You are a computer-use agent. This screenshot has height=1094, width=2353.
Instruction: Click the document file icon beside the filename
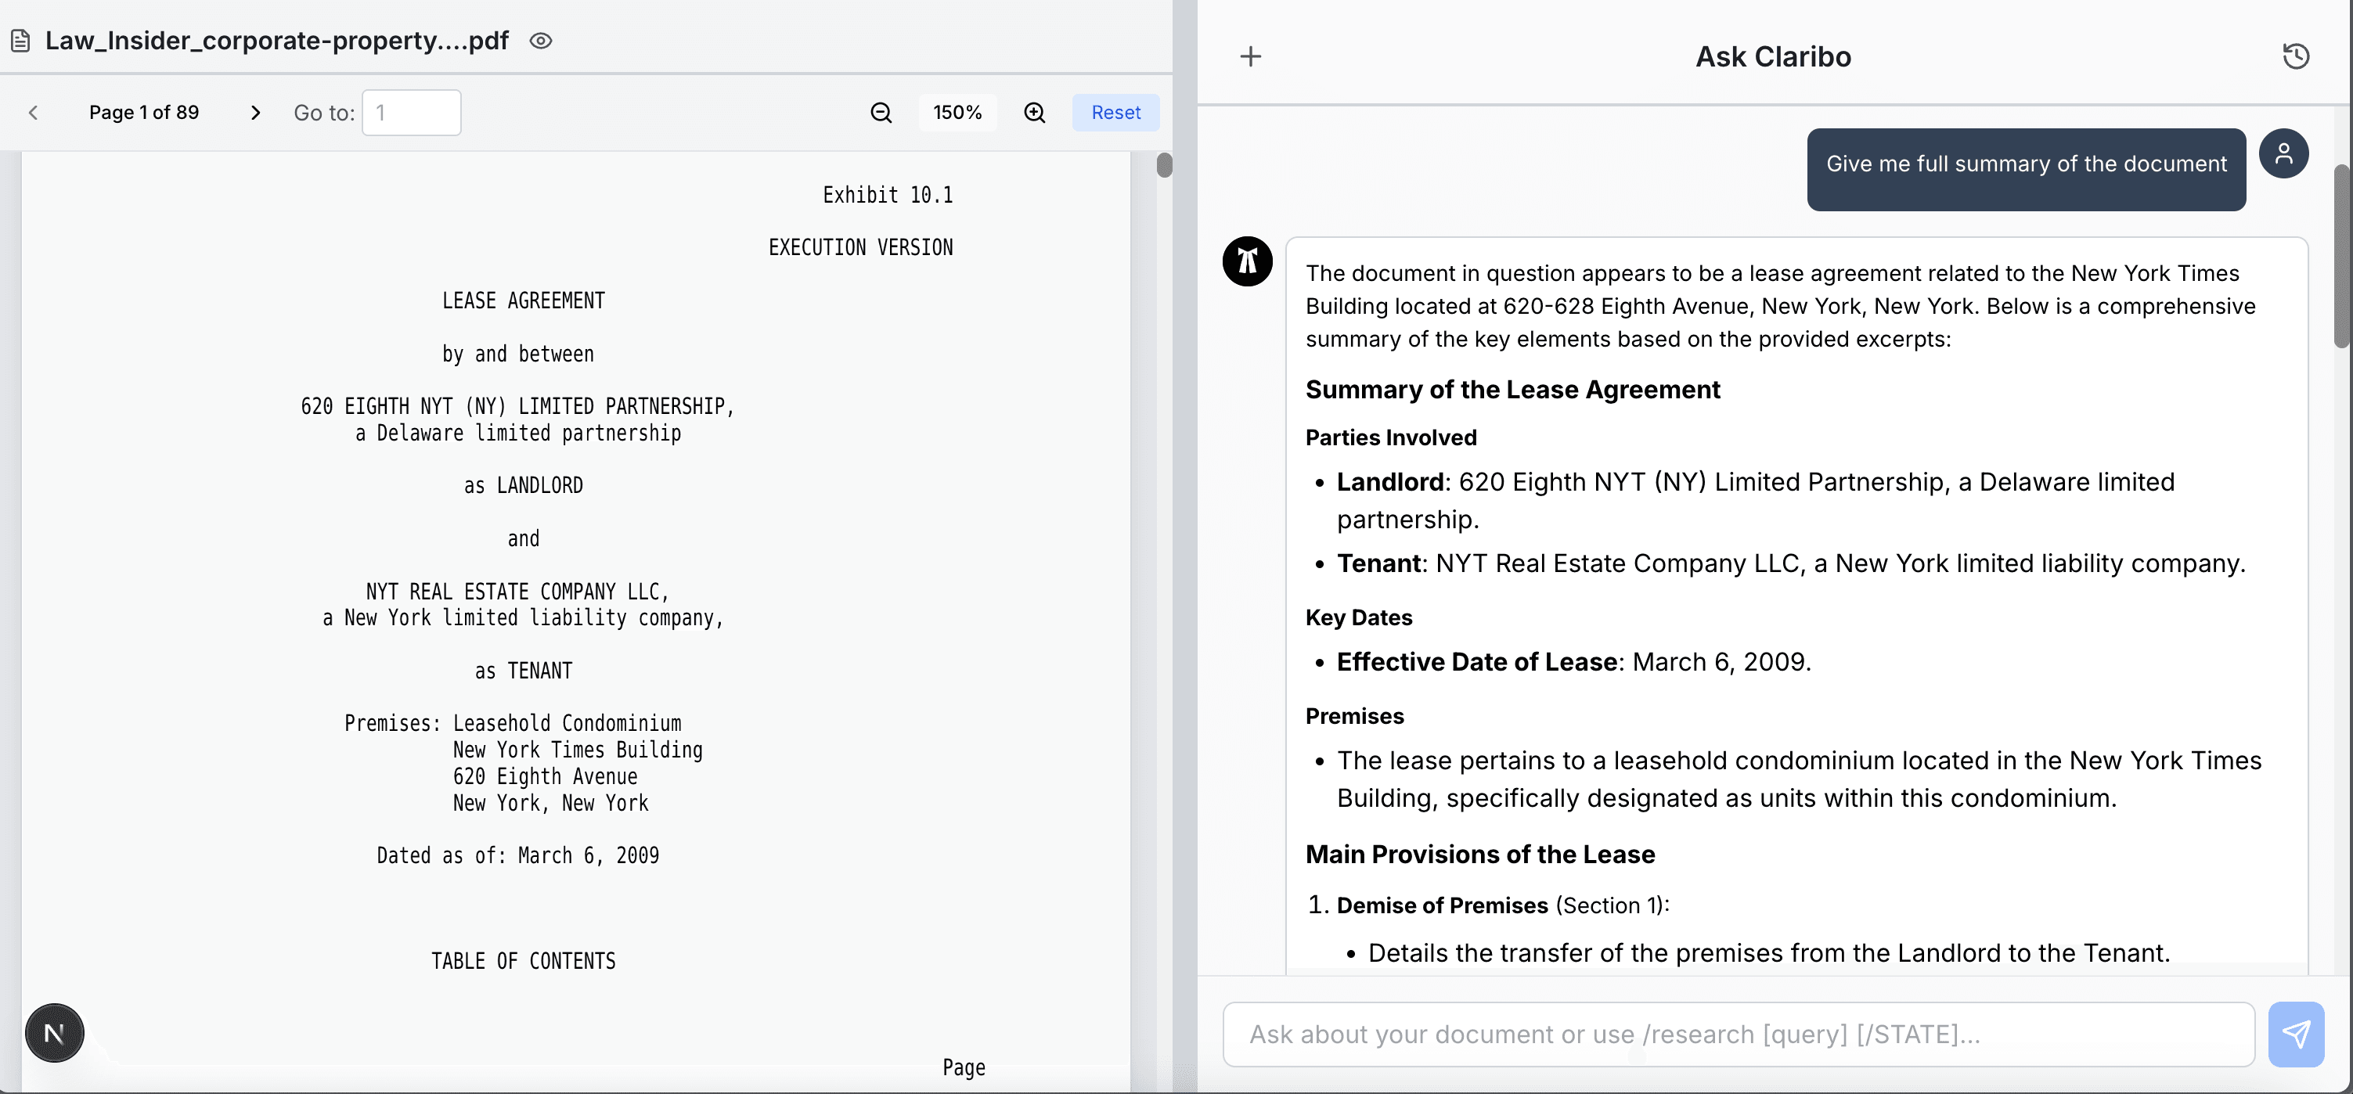click(20, 41)
